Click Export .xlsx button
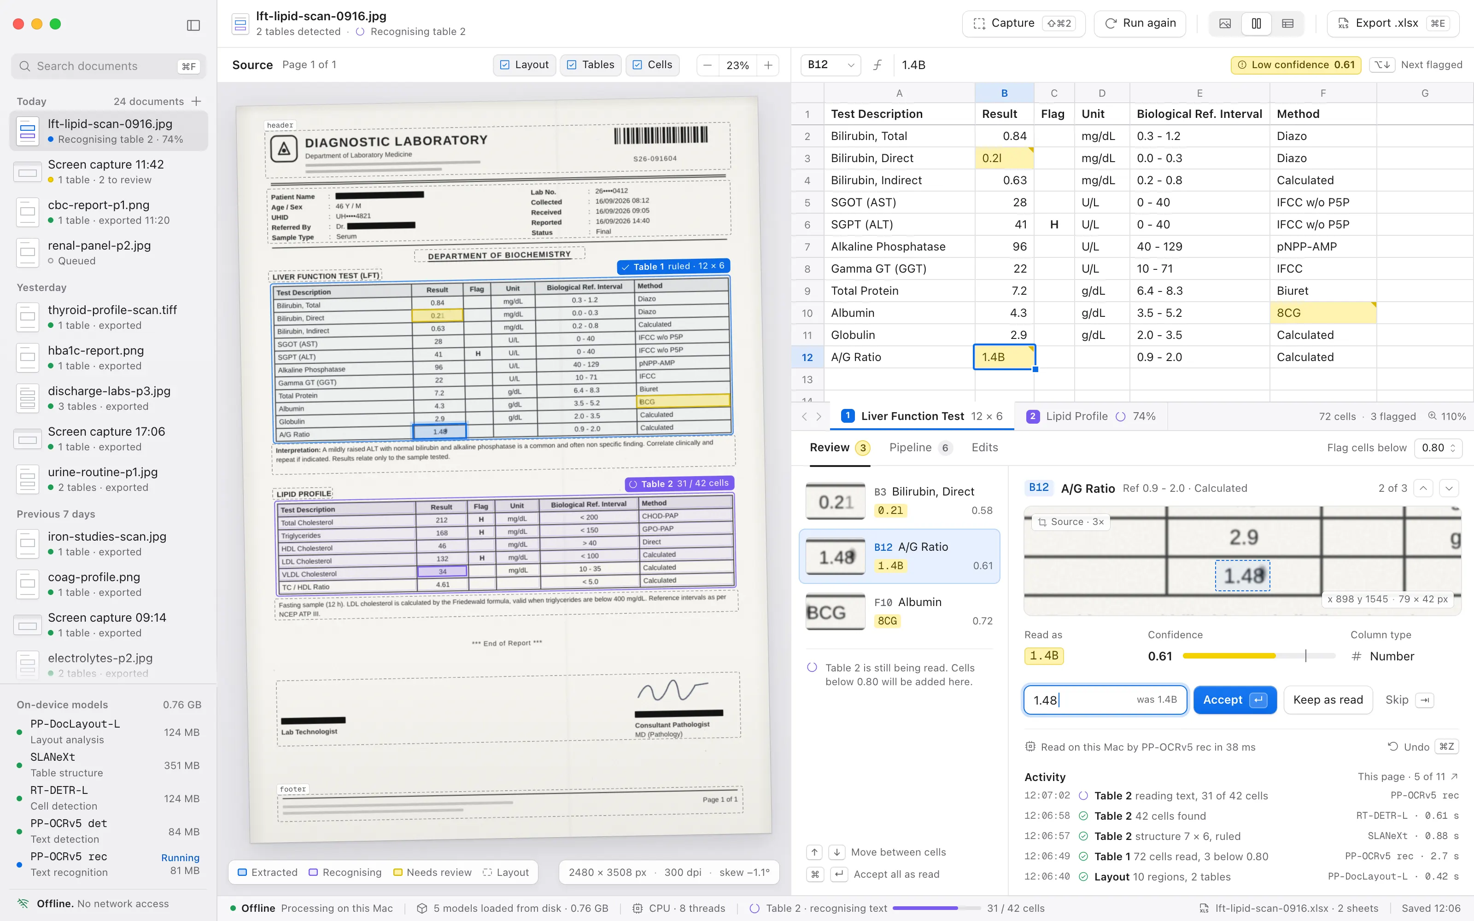The height and width of the screenshot is (921, 1474). click(1392, 23)
